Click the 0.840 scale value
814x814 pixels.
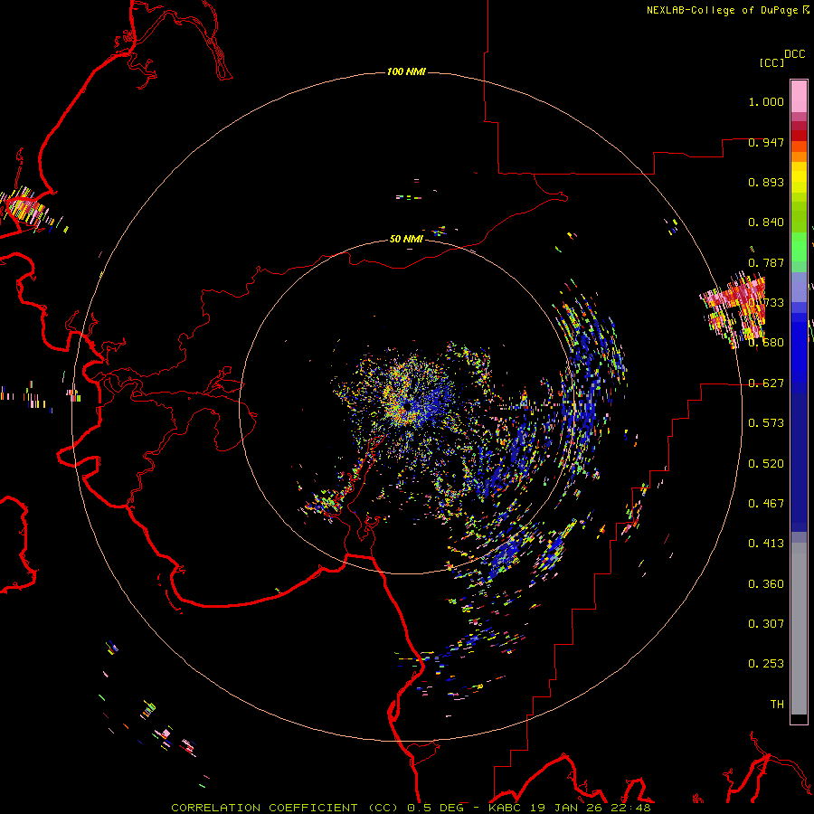tap(766, 222)
